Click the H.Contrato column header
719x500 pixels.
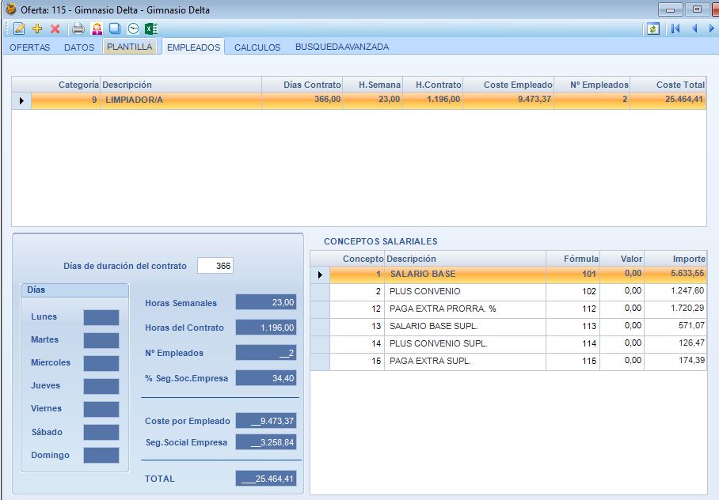tap(433, 85)
